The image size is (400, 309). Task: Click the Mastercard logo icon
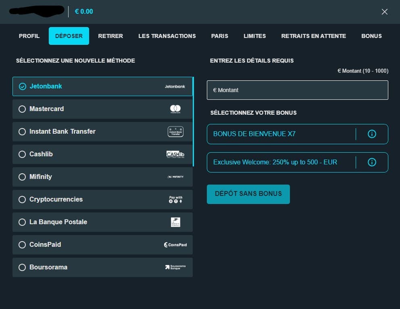tap(175, 109)
